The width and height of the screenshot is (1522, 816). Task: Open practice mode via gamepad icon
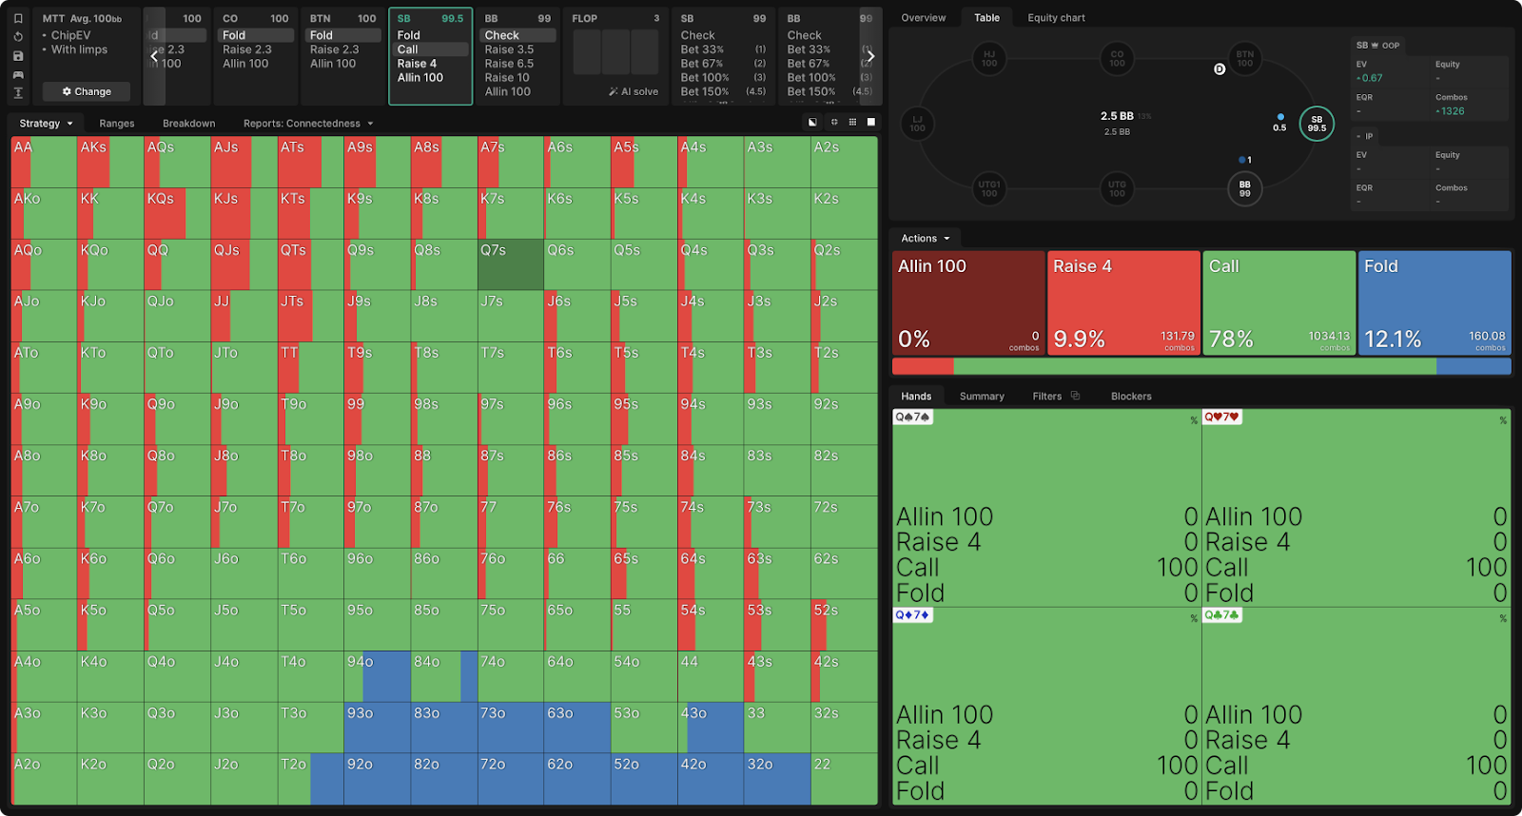(18, 74)
